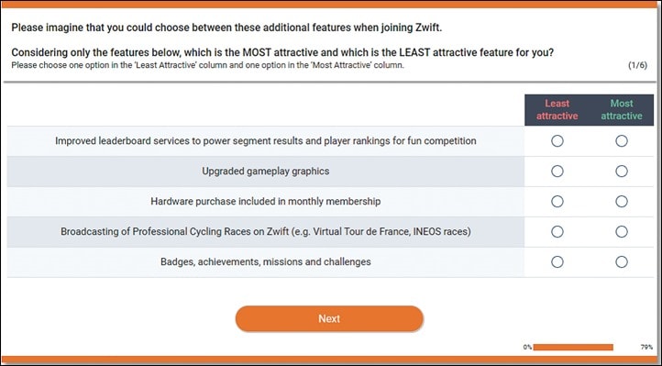Screen dimensions: 662x366
Task: Select most attractive for upgraded gameplay graphics
Action: tap(621, 172)
